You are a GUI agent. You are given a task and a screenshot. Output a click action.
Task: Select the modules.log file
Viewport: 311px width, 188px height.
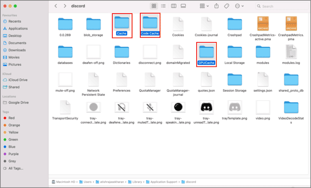pos(291,52)
